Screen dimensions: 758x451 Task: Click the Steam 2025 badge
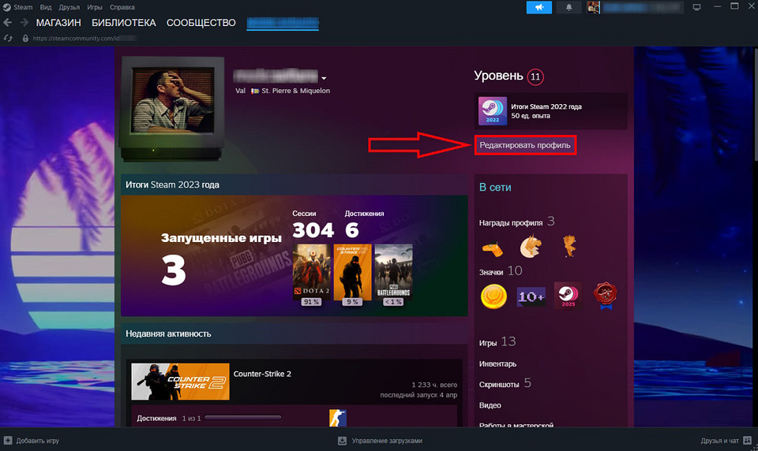tap(568, 296)
